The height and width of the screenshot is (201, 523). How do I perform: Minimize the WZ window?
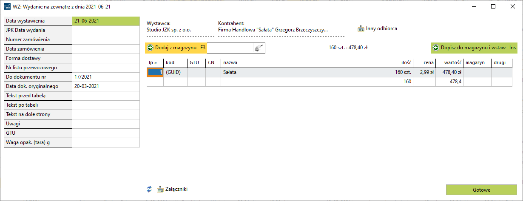coord(474,7)
